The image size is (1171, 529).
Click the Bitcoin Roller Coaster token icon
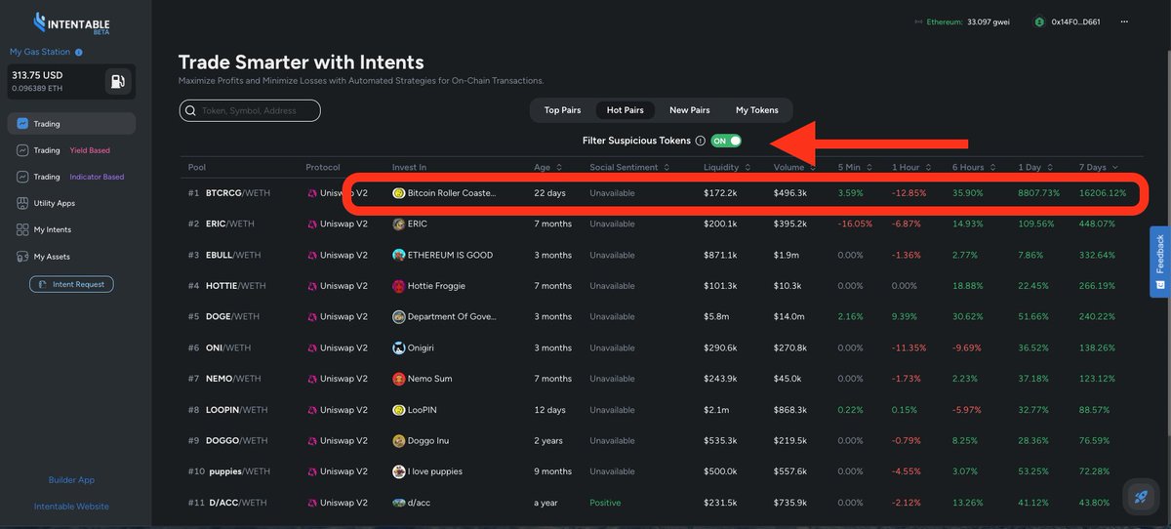click(399, 193)
